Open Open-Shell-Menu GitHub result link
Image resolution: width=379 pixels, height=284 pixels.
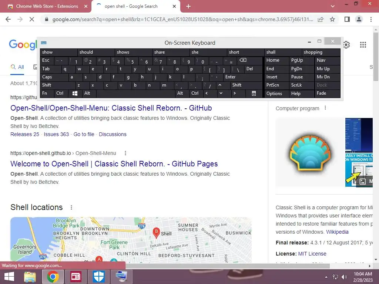point(111,108)
